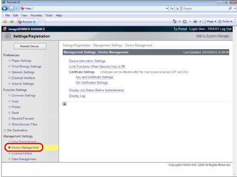Open Favorites Center star icon
237x177 pixels.
click(5, 22)
